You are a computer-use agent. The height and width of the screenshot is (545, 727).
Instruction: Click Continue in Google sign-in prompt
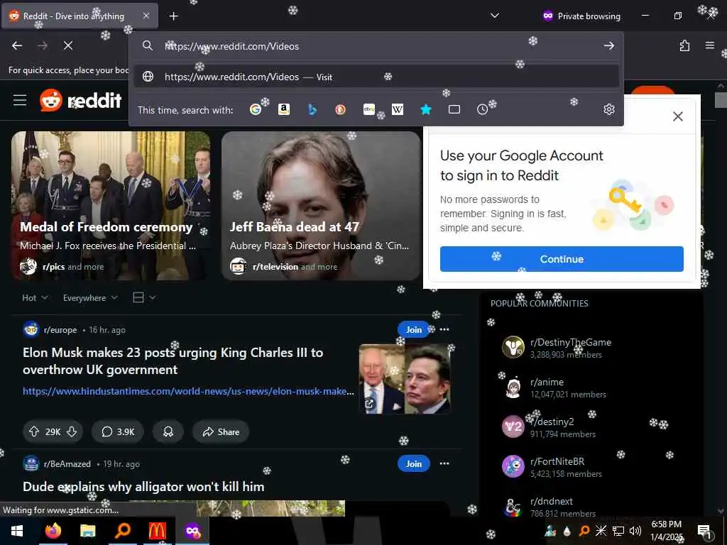click(x=562, y=258)
